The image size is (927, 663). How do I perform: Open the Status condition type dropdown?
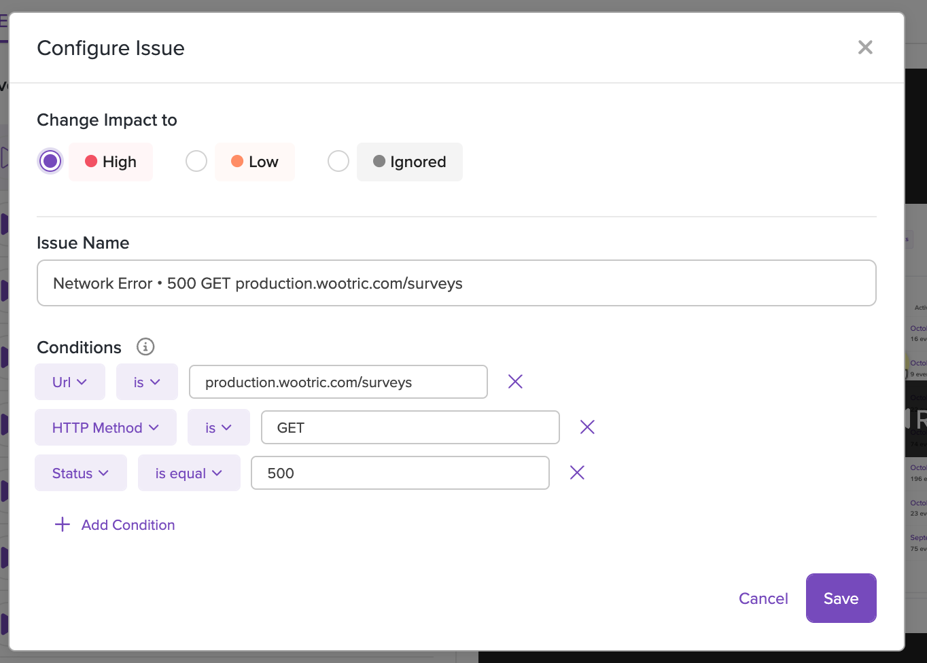tap(81, 473)
